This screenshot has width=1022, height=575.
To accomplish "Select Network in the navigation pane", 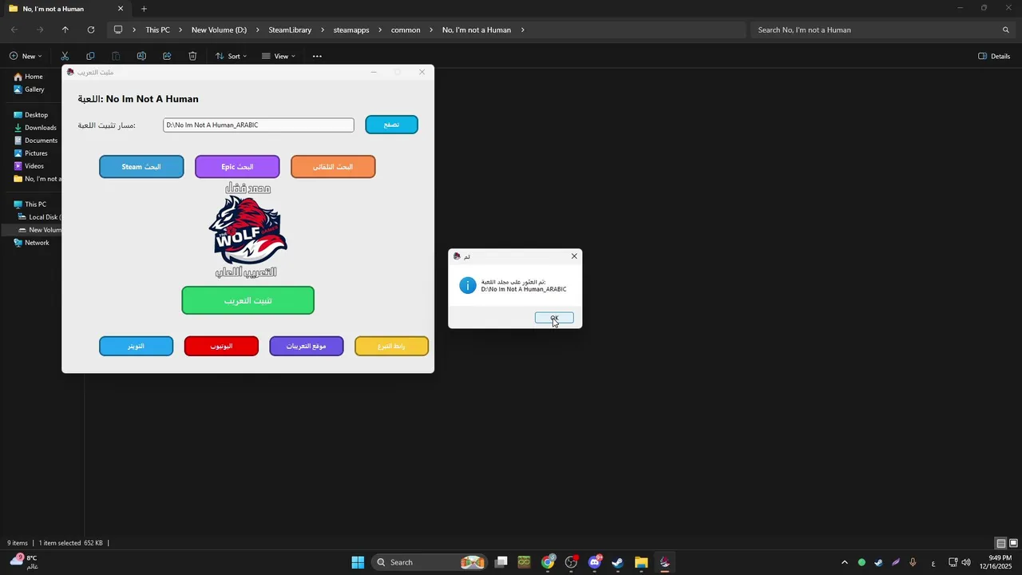I will pyautogui.click(x=37, y=243).
